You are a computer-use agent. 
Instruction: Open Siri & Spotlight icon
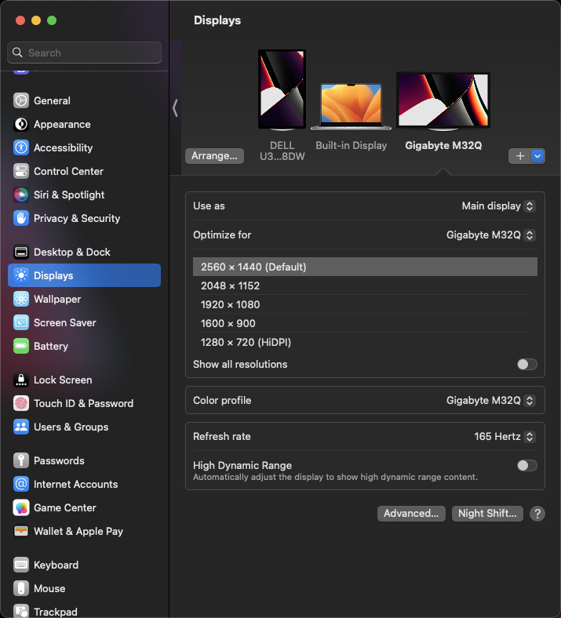(21, 194)
